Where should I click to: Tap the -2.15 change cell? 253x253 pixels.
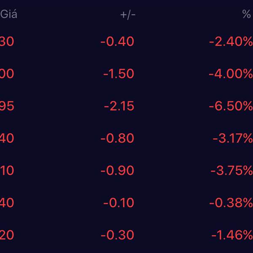119,106
